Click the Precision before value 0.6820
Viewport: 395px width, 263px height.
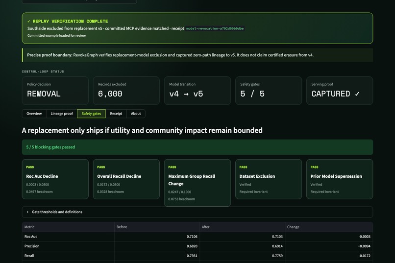[192, 246]
